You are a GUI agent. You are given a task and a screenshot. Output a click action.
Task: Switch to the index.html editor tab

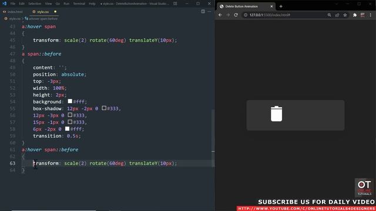(x=13, y=12)
